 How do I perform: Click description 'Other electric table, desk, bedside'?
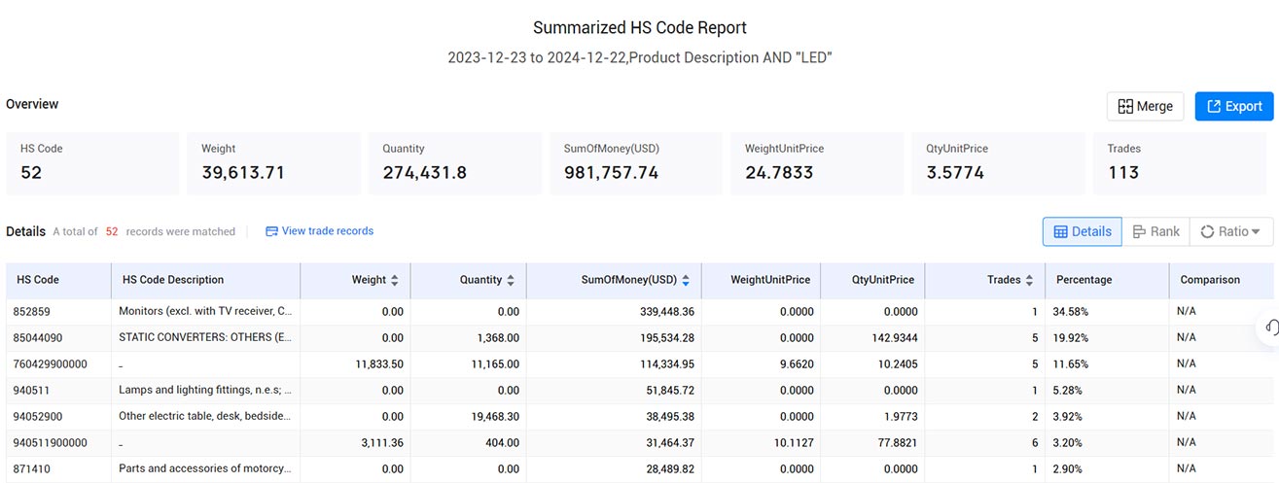coord(205,417)
